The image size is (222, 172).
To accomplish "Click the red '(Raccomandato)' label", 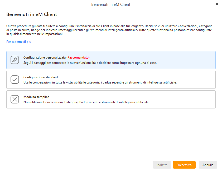I will click(x=78, y=58).
